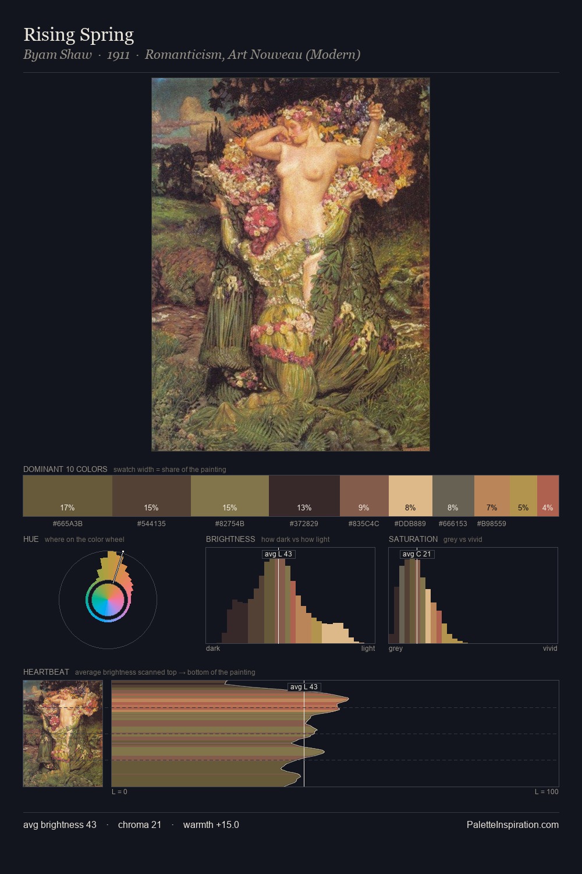This screenshot has width=582, height=874.
Task: Select the 15% olive swatch #82754B
Action: 230,496
